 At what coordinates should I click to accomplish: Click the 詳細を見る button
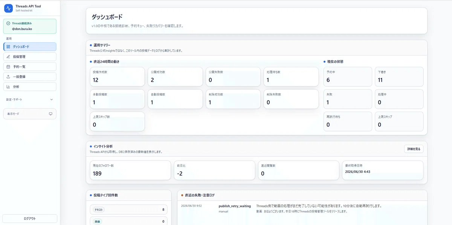click(x=414, y=149)
